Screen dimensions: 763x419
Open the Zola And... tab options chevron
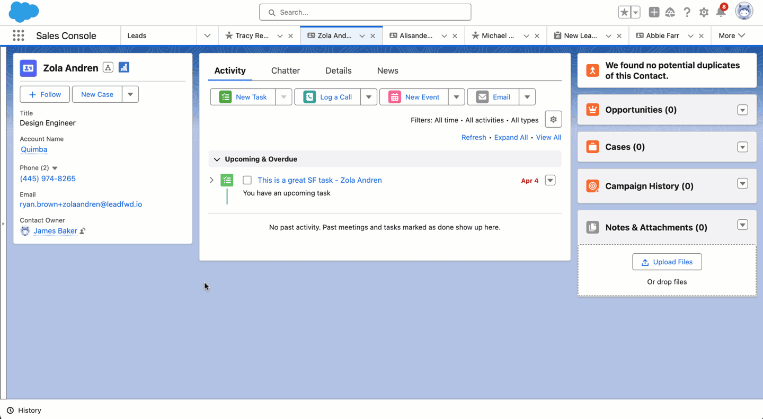click(x=362, y=35)
